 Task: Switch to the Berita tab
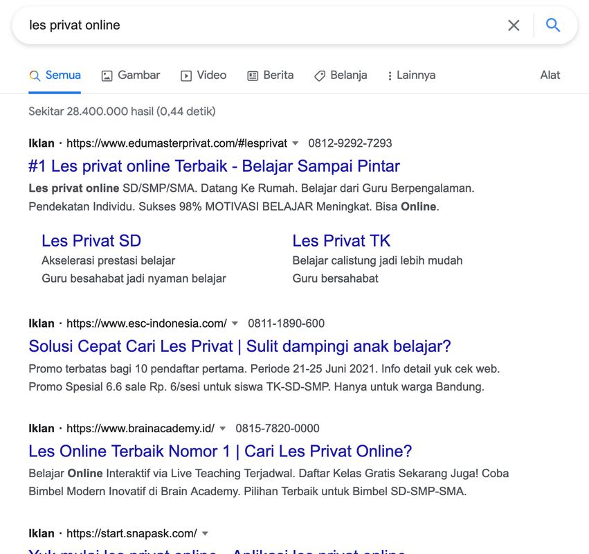(278, 75)
